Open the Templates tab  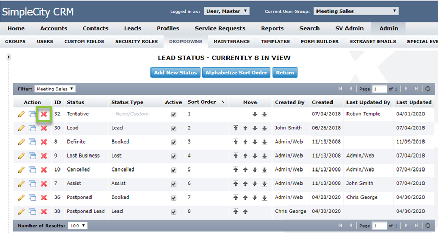[x=275, y=41]
